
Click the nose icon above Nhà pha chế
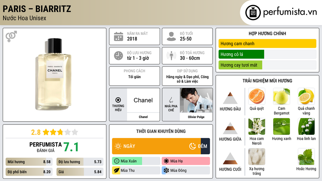click(171, 100)
